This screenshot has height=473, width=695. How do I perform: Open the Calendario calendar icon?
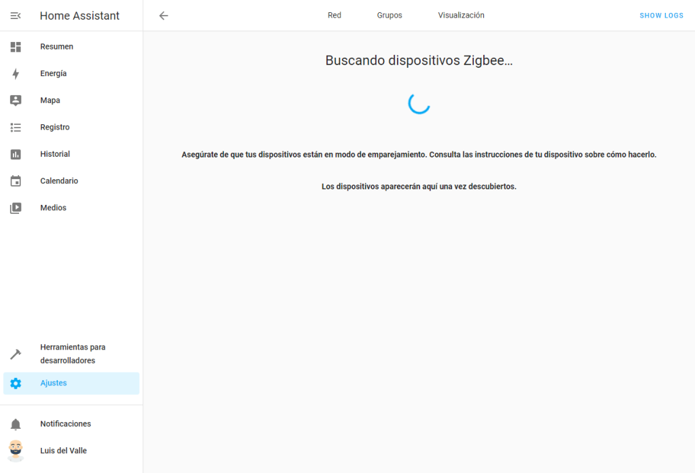tap(16, 181)
